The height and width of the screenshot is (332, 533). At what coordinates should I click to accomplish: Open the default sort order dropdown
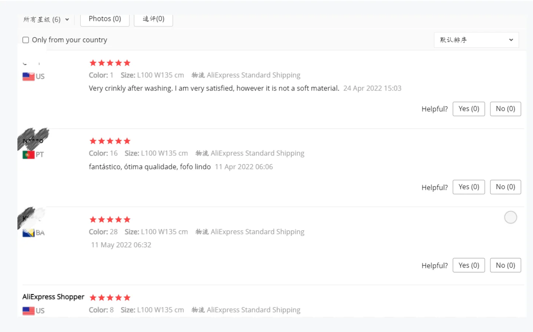pyautogui.click(x=476, y=40)
